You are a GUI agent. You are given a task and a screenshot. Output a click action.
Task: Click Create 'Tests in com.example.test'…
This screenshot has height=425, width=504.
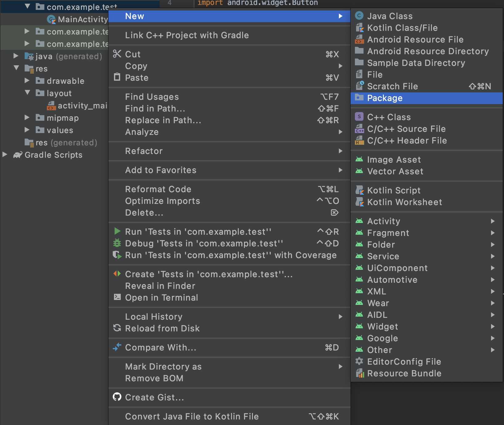pyautogui.click(x=229, y=274)
